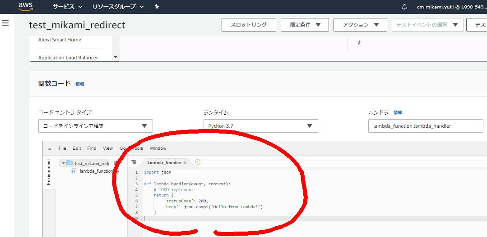Open the Window menu in editor

[x=158, y=148]
